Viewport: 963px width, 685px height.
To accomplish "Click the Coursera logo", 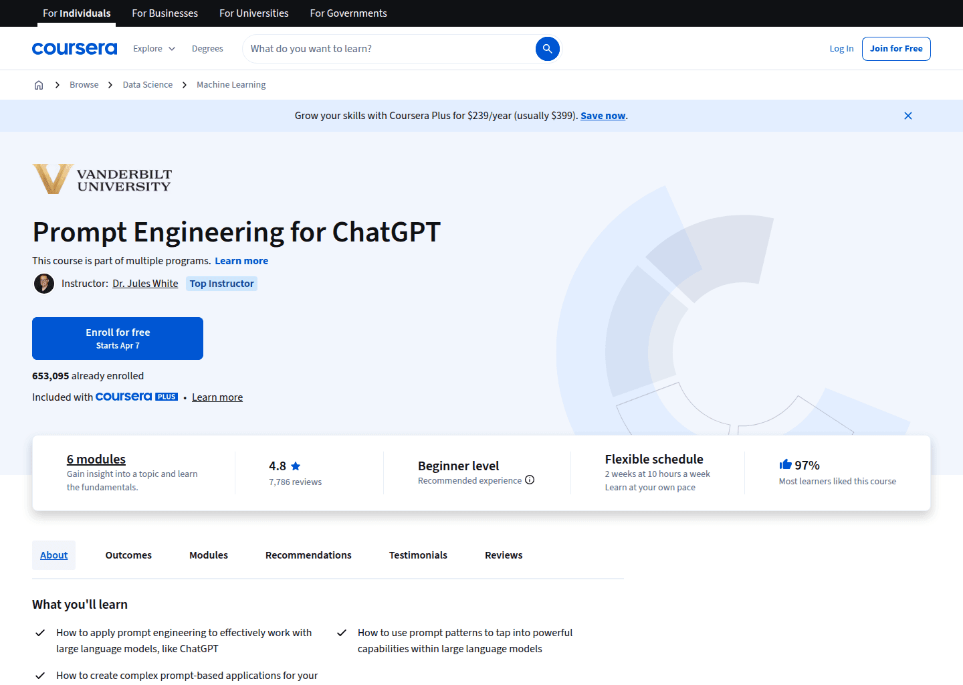I will tap(74, 48).
